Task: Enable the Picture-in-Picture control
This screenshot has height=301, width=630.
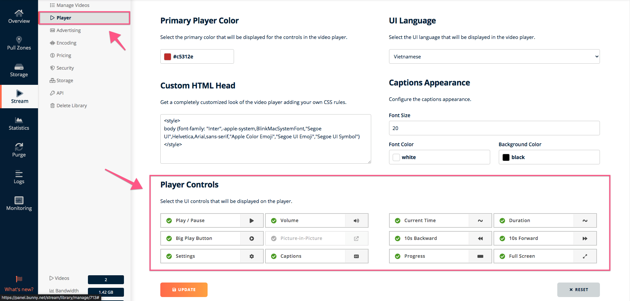Action: (274, 238)
